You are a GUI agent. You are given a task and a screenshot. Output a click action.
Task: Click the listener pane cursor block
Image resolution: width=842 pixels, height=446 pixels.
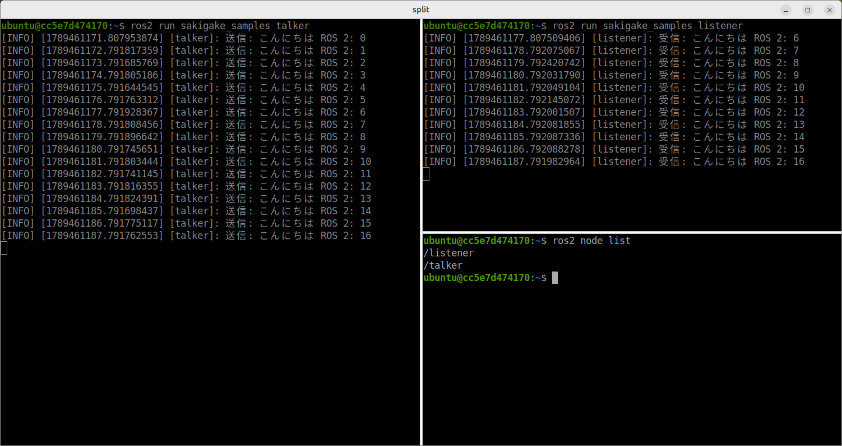tap(426, 174)
